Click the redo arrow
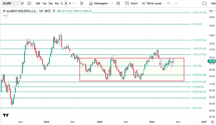 pos(176,3)
